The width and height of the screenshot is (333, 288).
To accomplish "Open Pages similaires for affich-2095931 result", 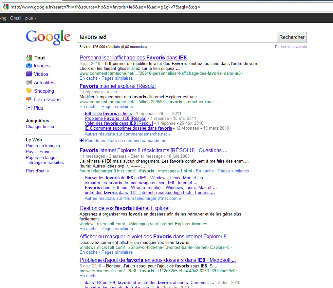I will [117, 106].
